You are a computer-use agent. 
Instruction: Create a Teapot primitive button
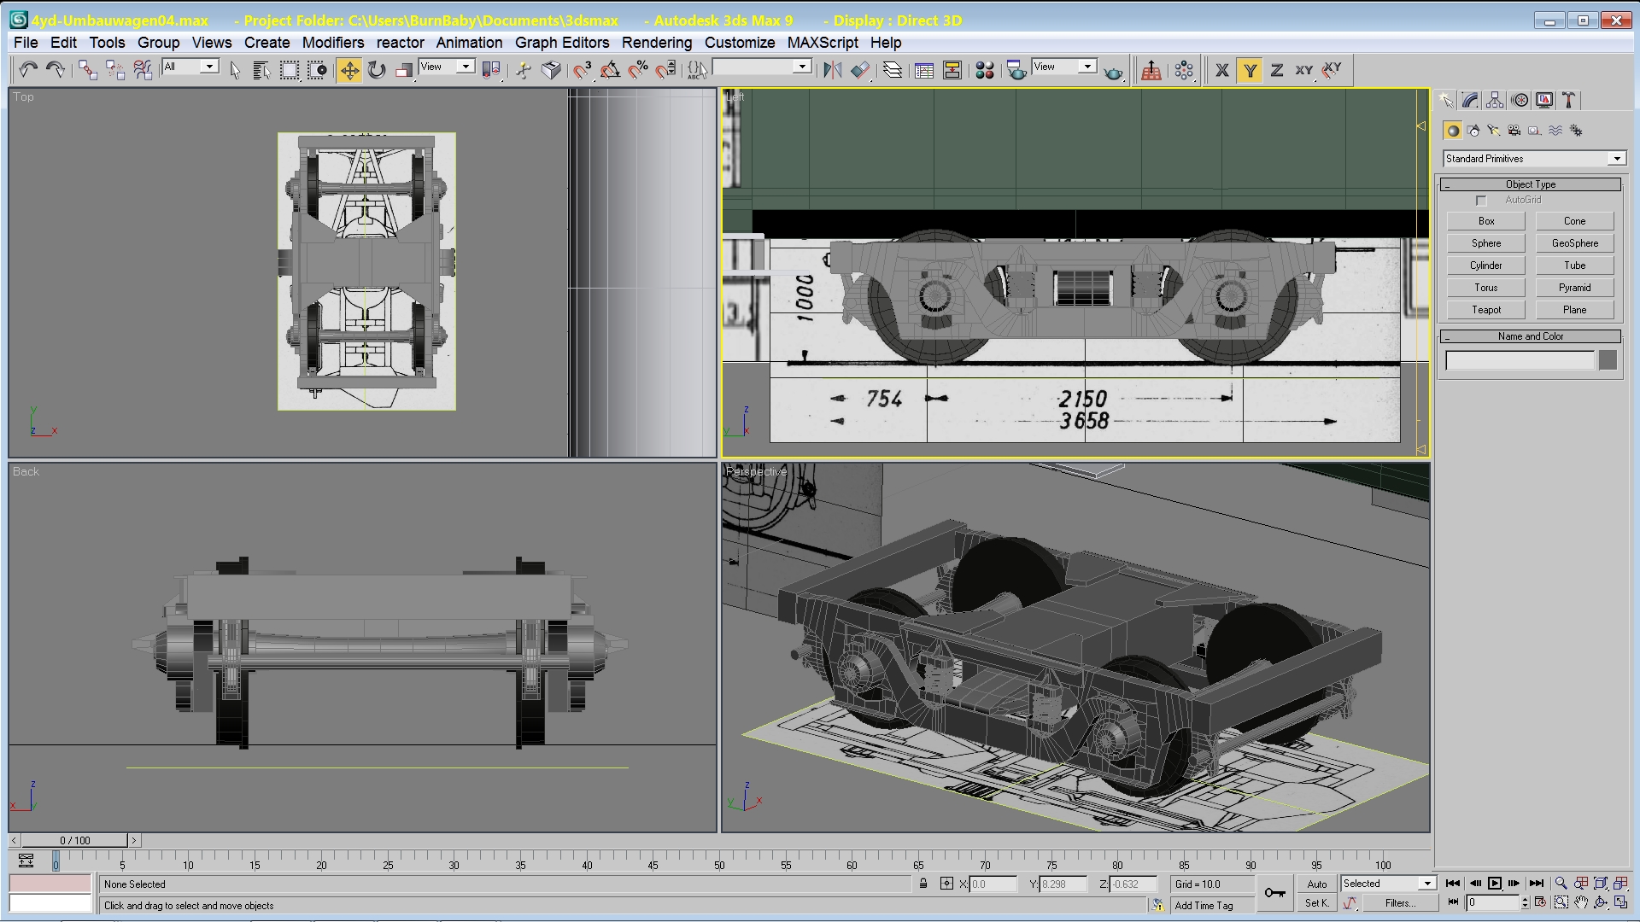coord(1485,310)
